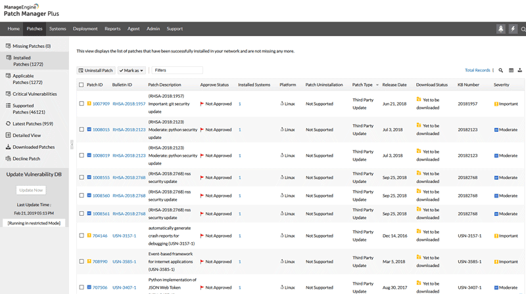Go to the Reports tab

(112, 29)
